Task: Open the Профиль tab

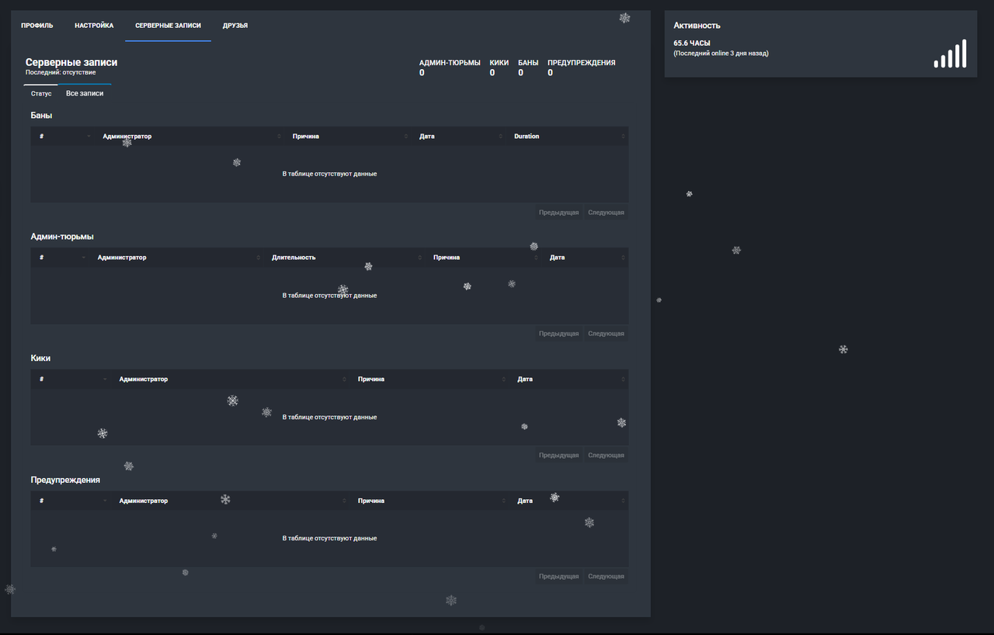Action: [x=37, y=26]
